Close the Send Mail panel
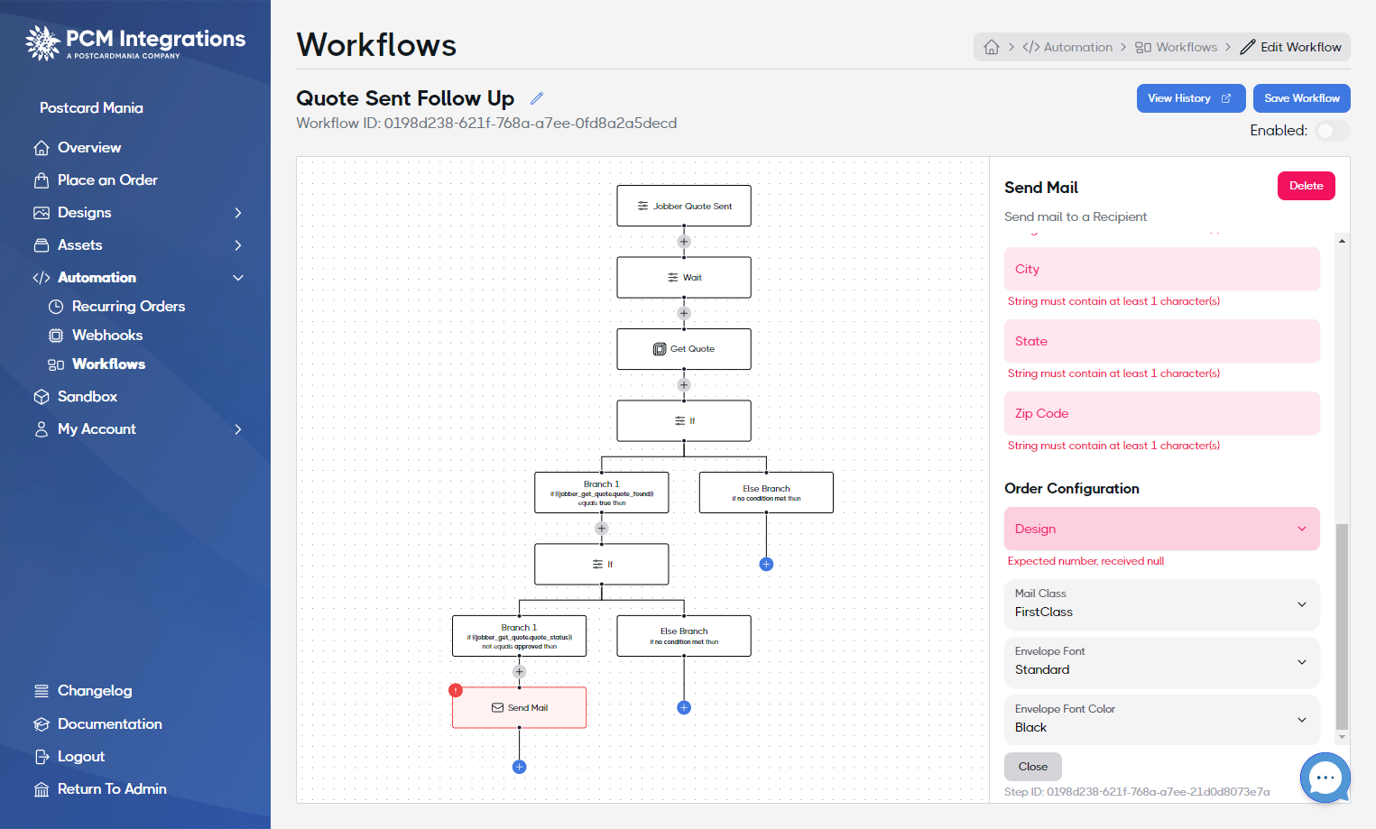The image size is (1376, 829). tap(1032, 767)
